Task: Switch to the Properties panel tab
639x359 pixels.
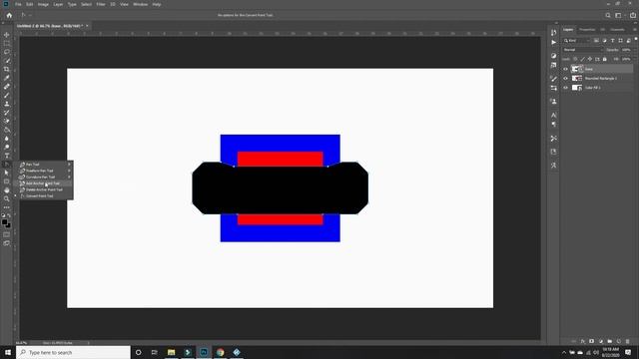Action: [x=587, y=30]
